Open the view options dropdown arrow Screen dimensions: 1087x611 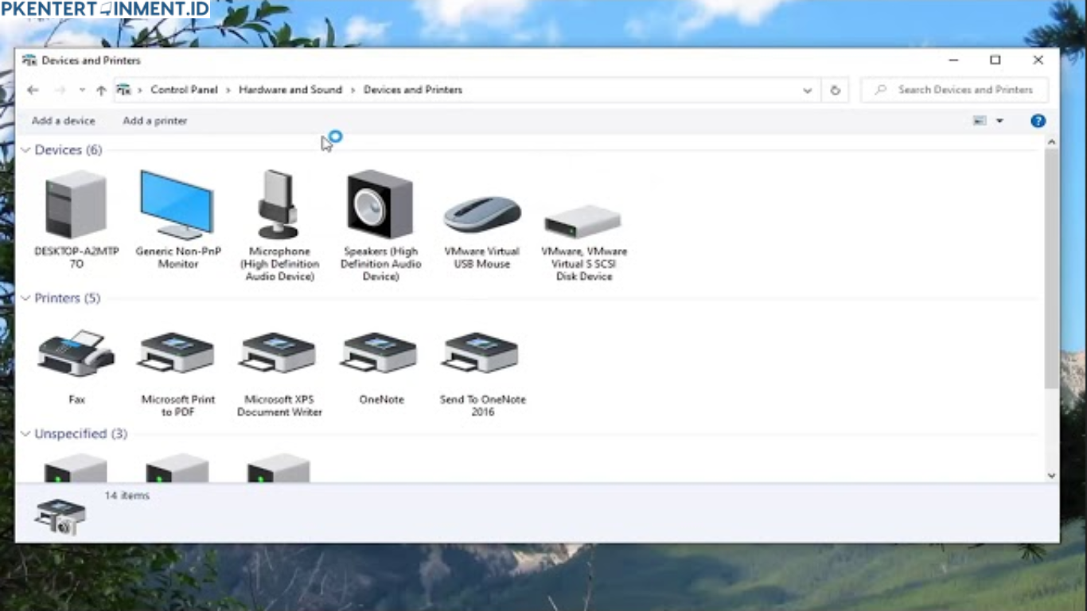point(999,120)
